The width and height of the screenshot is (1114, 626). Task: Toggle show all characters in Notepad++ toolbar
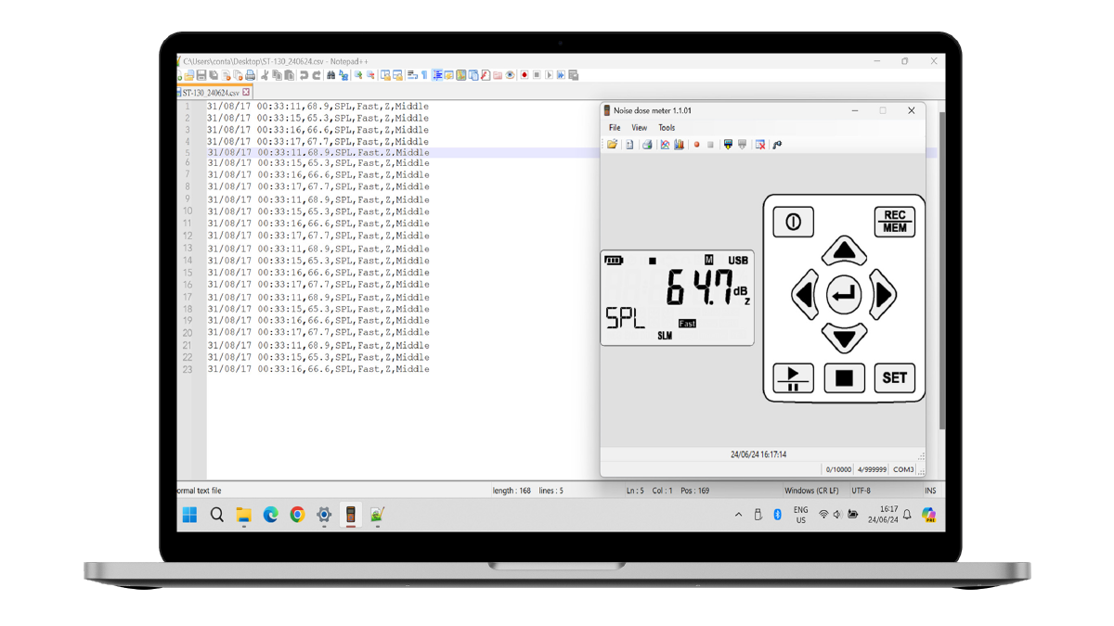point(424,75)
